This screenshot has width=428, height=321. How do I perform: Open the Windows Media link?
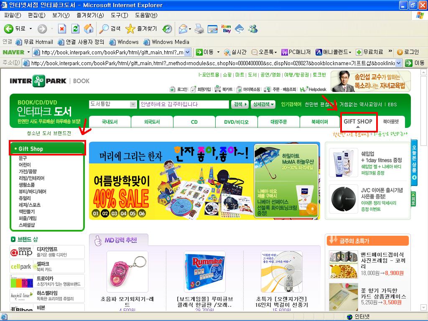tap(166, 42)
